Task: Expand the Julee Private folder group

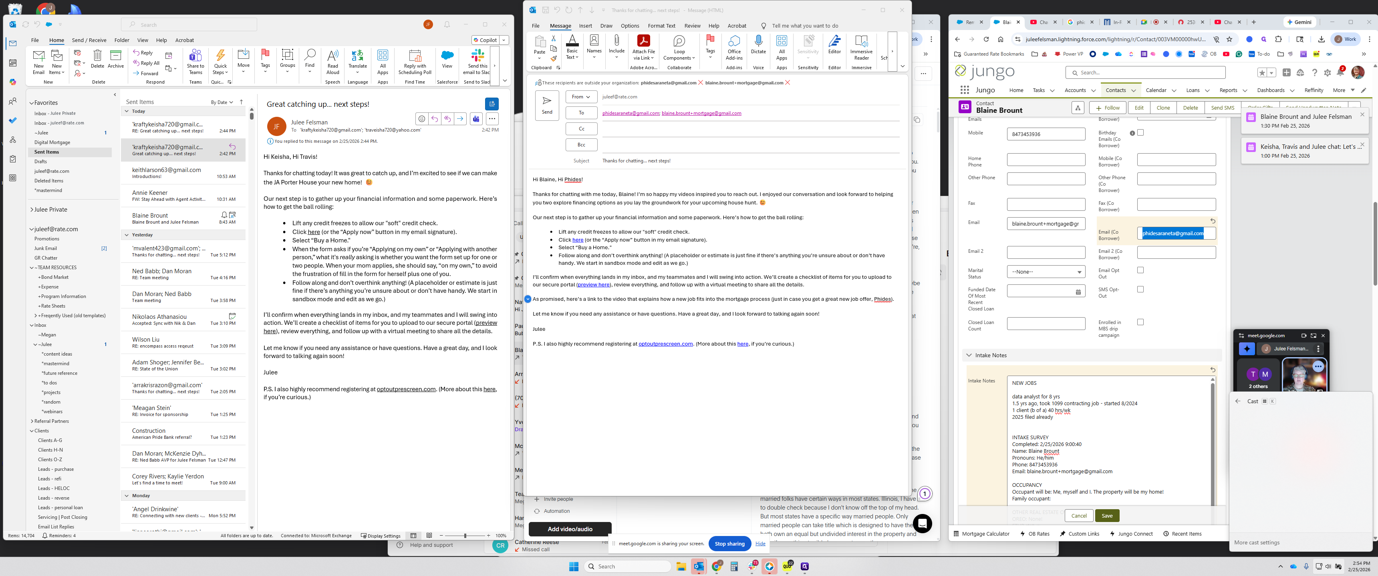Action: pos(32,210)
